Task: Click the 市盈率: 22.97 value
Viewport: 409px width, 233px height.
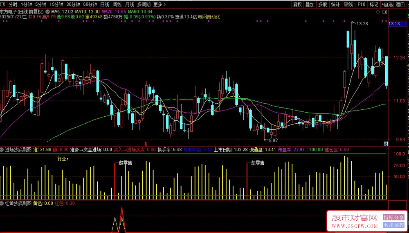Action: (290, 150)
